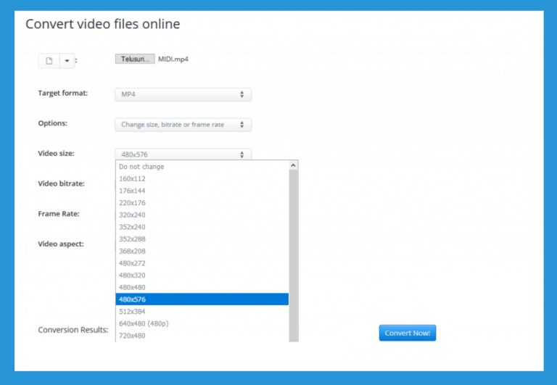The width and height of the screenshot is (557, 385).
Task: Select 'Do not change' video size
Action: 202,167
